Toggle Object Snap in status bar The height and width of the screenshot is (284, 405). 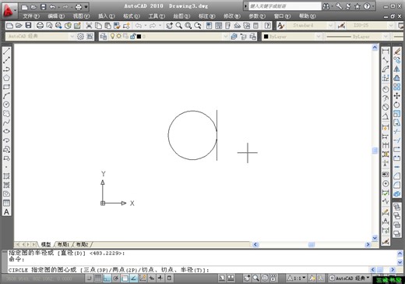click(x=125, y=278)
